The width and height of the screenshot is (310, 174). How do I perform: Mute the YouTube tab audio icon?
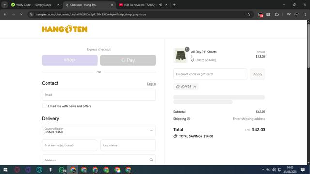tap(161, 5)
